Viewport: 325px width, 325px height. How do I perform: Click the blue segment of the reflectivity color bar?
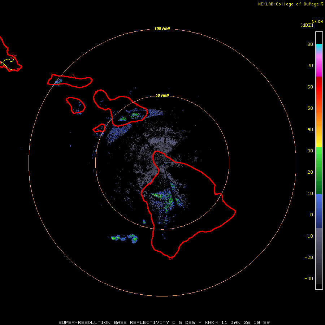(x=319, y=211)
